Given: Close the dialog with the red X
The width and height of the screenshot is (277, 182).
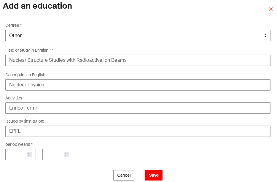Looking at the screenshot, I should [270, 9].
